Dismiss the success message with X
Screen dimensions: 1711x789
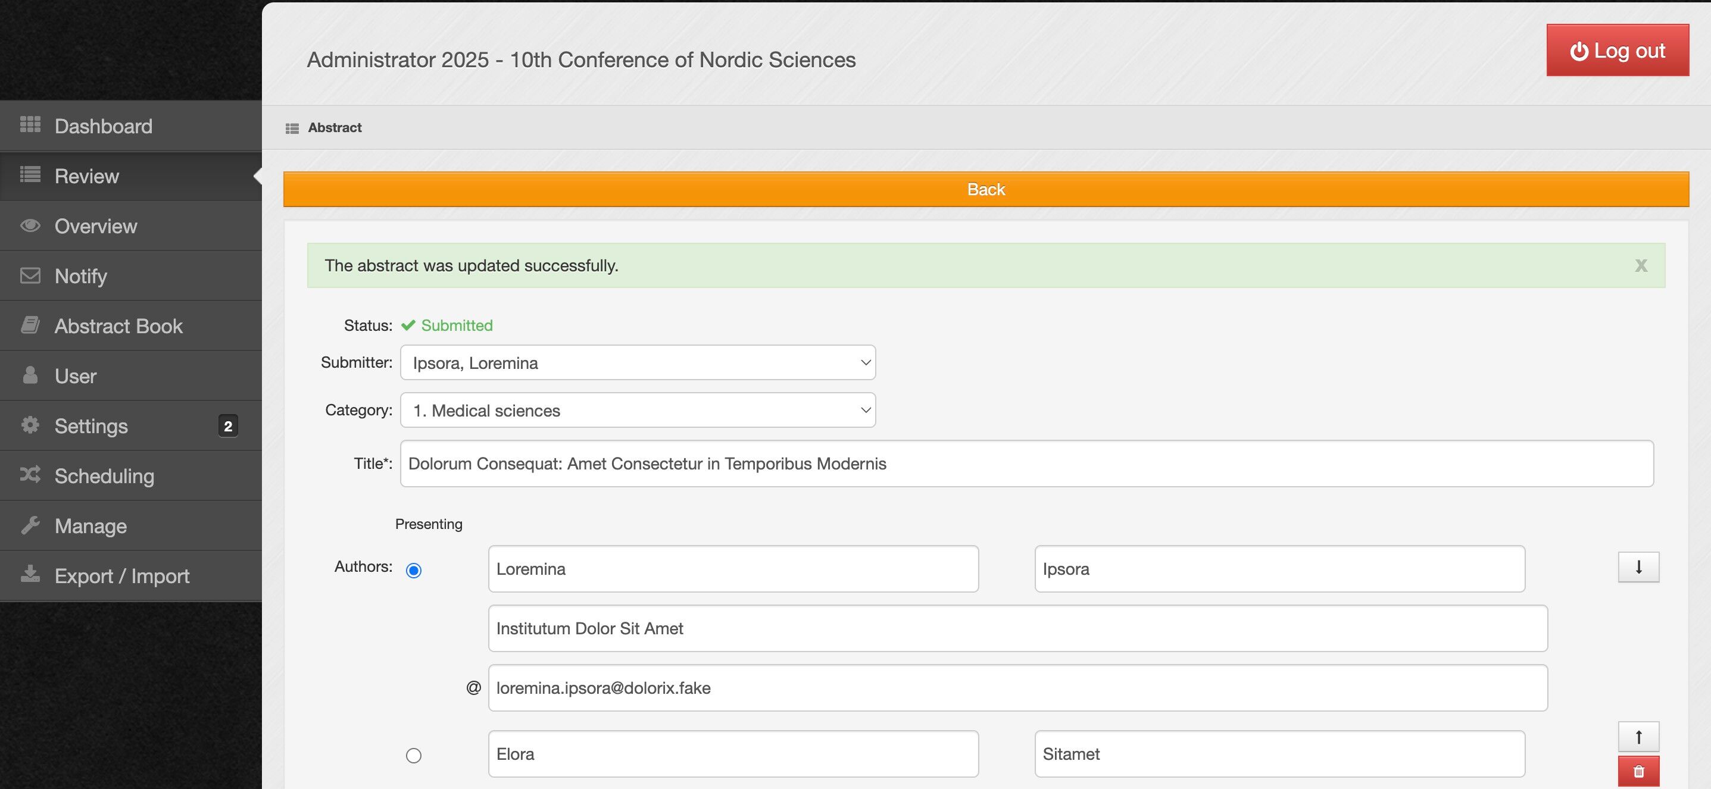pos(1641,265)
